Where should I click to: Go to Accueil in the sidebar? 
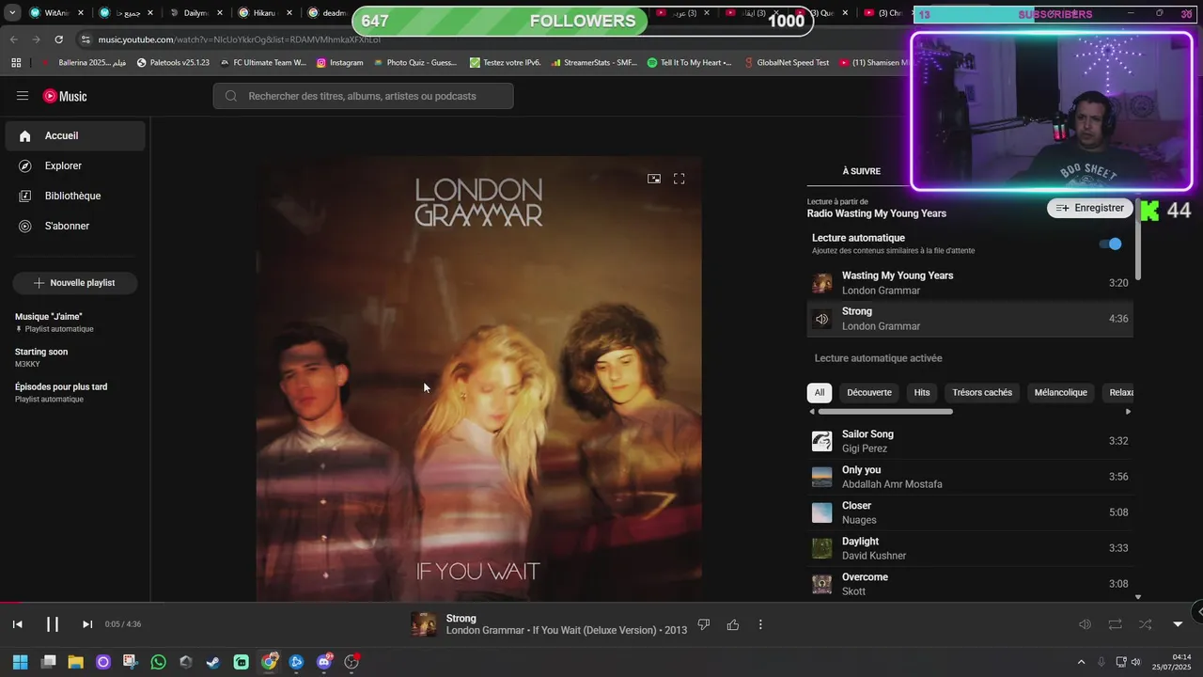[x=75, y=135]
